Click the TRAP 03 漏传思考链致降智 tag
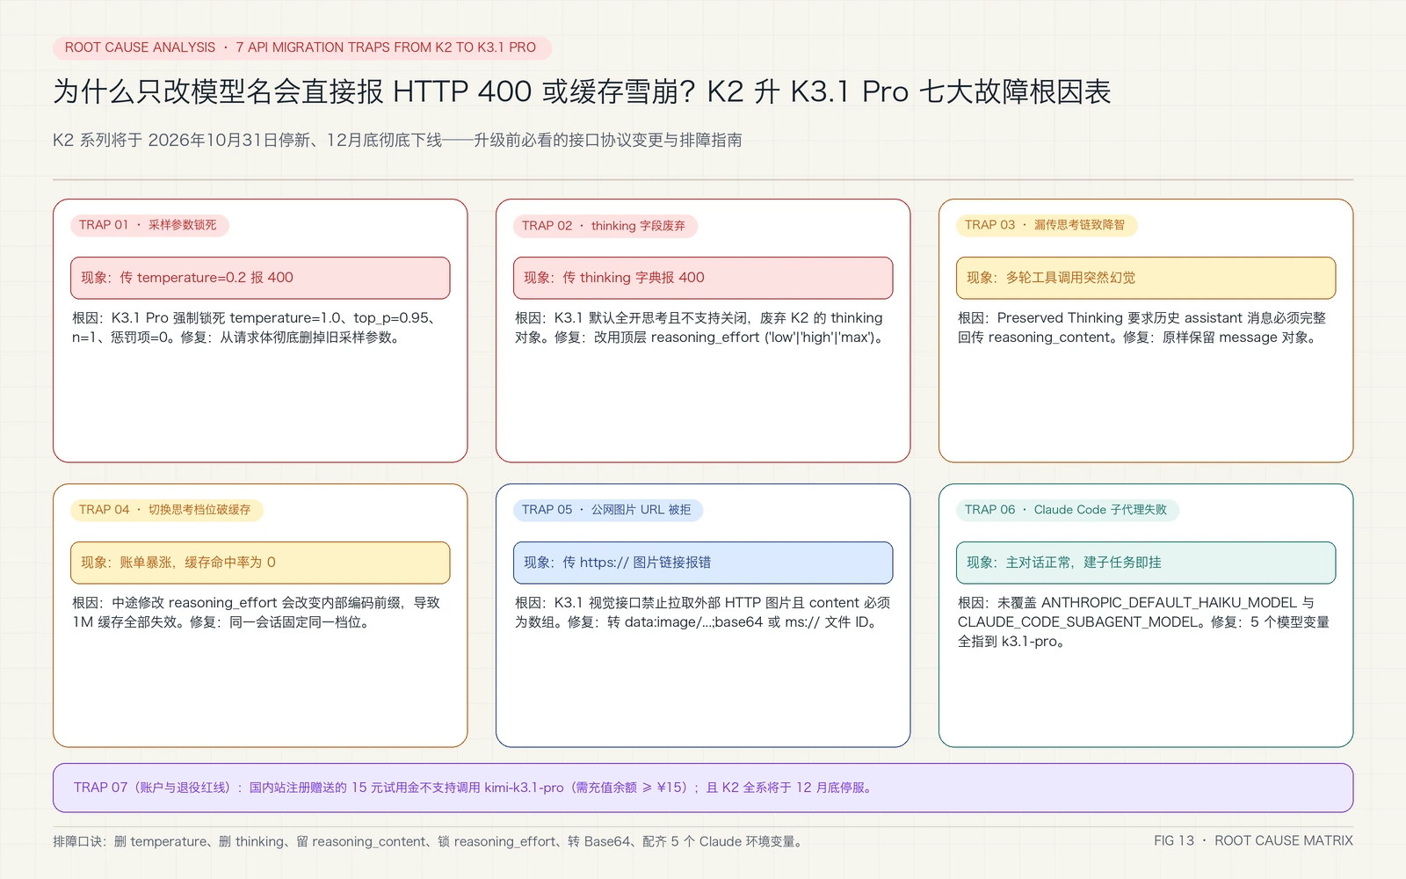 (1047, 225)
